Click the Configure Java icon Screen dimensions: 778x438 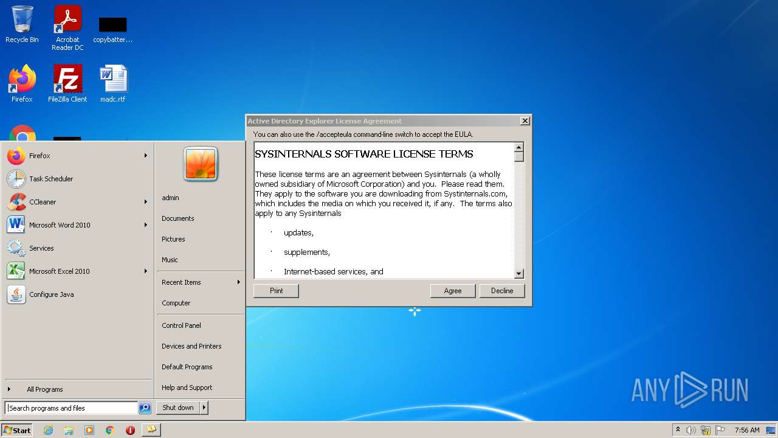pos(16,294)
